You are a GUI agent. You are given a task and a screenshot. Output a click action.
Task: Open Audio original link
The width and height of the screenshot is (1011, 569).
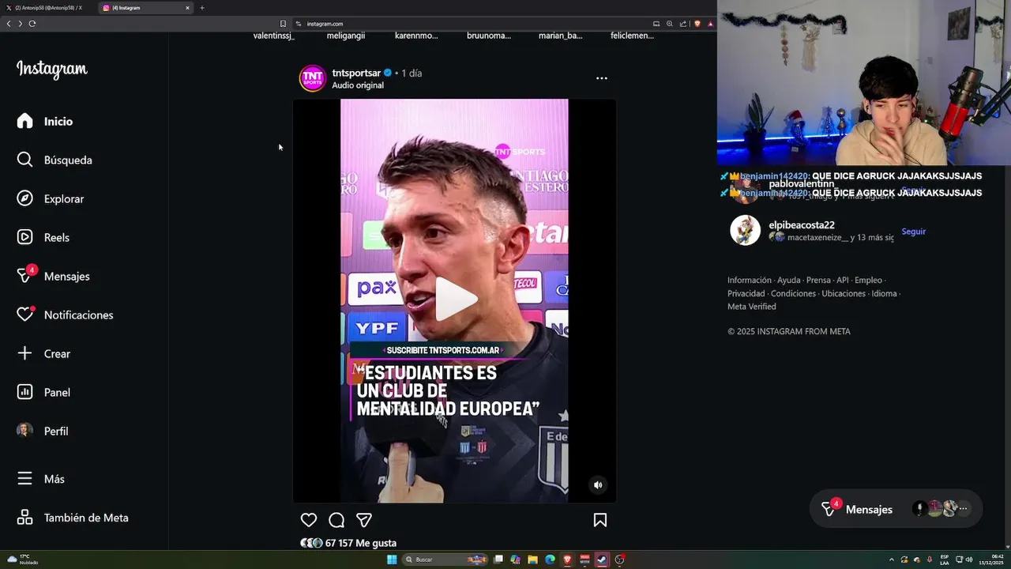pos(358,85)
